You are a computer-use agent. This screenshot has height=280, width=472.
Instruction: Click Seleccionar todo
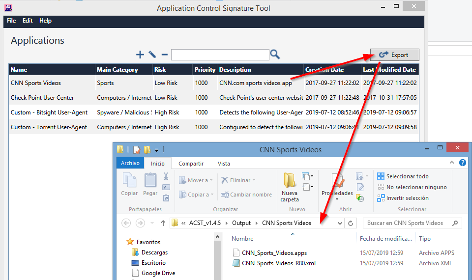403,176
